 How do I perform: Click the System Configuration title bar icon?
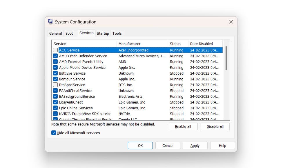(50, 22)
